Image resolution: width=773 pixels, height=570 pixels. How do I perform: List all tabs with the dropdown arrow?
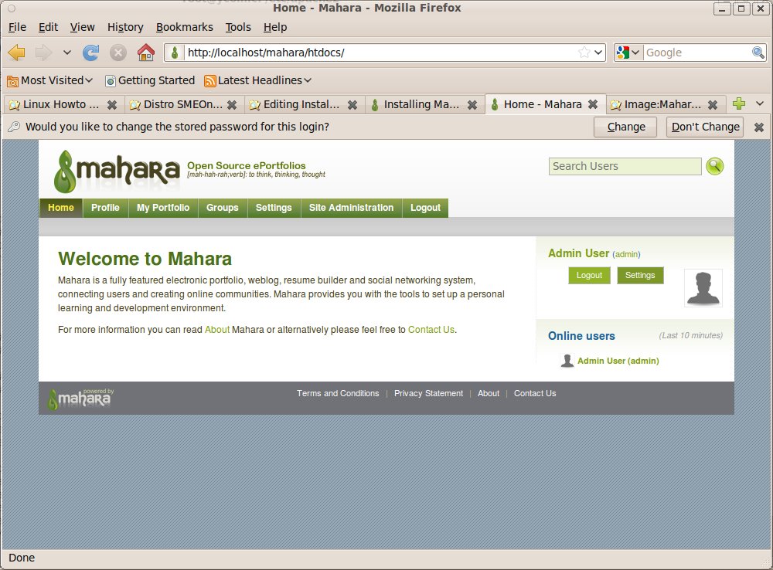pyautogui.click(x=760, y=103)
